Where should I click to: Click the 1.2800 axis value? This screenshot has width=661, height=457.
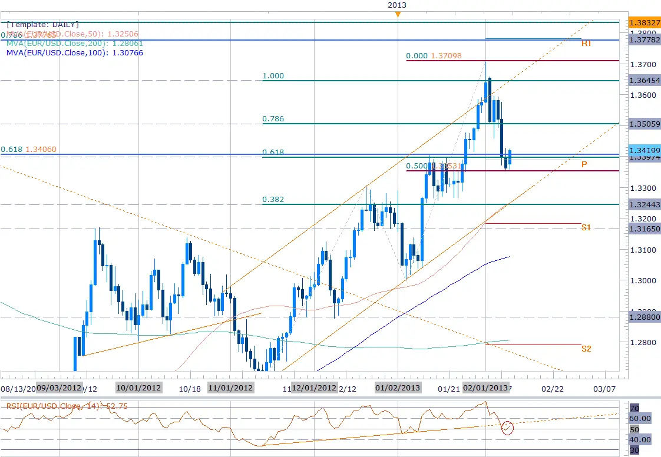pyautogui.click(x=643, y=343)
